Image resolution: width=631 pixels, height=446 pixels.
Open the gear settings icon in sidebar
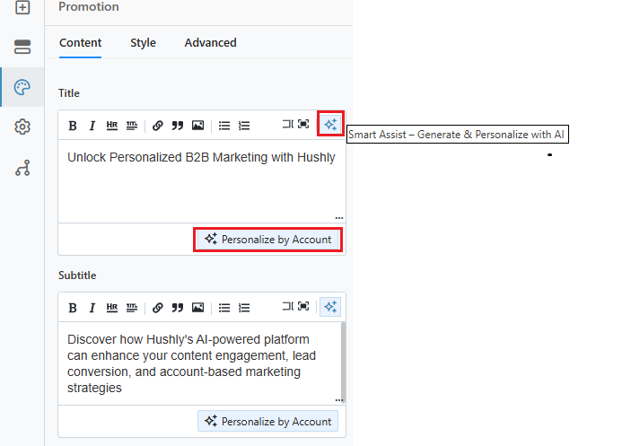pos(22,127)
